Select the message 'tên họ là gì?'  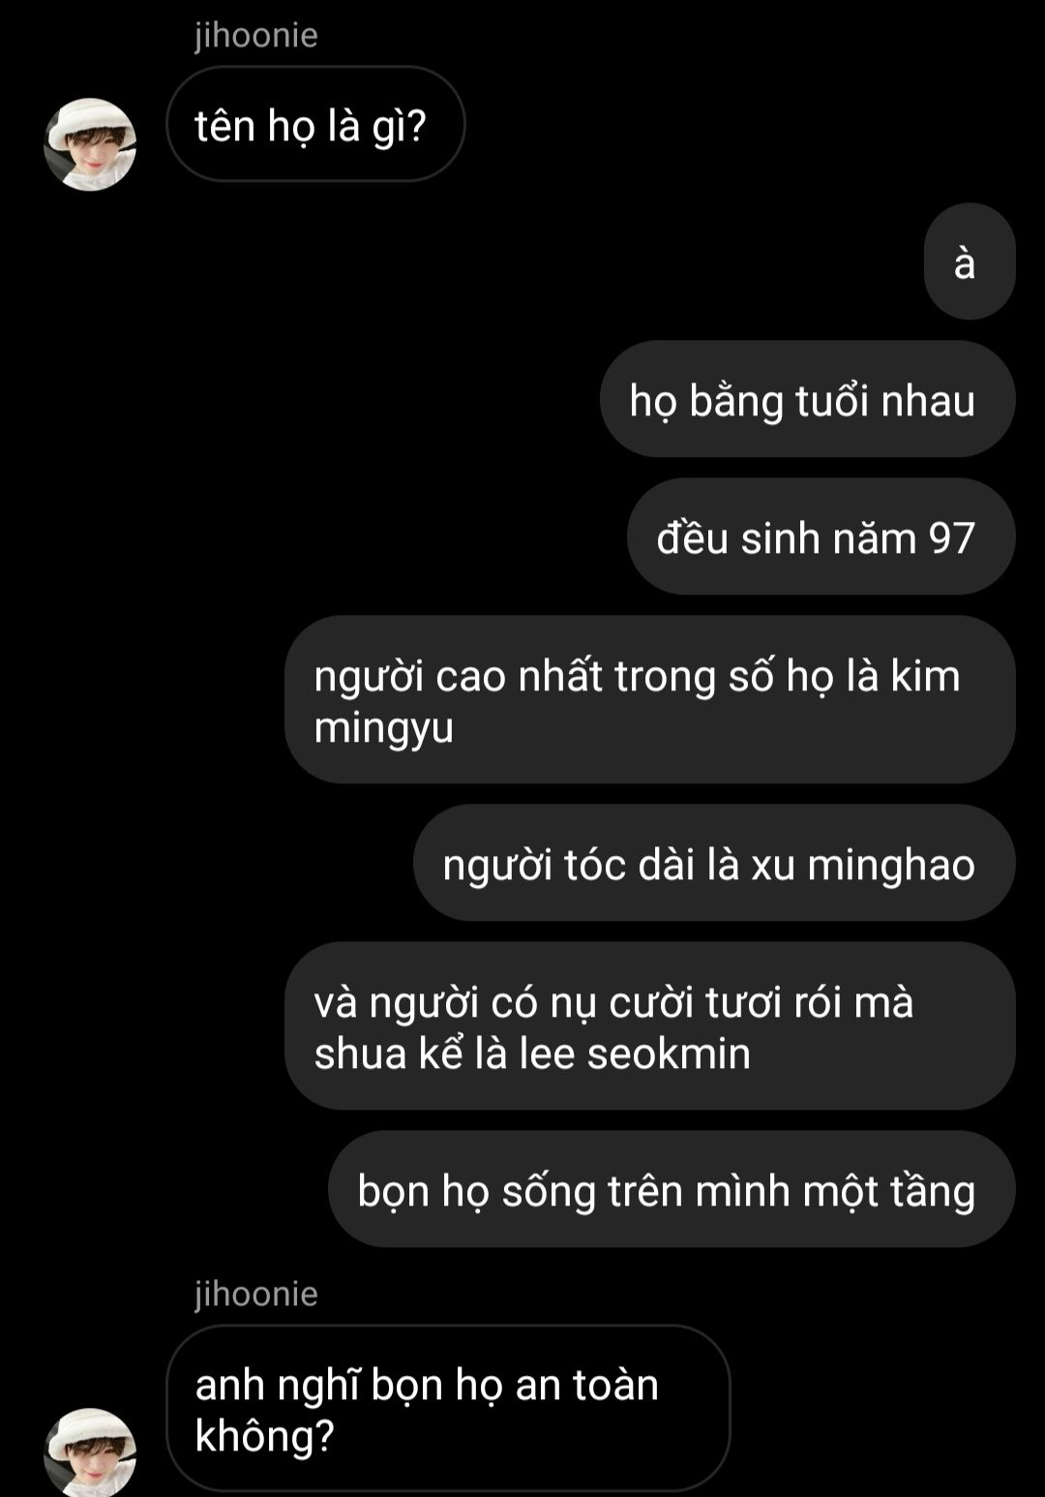coord(315,124)
